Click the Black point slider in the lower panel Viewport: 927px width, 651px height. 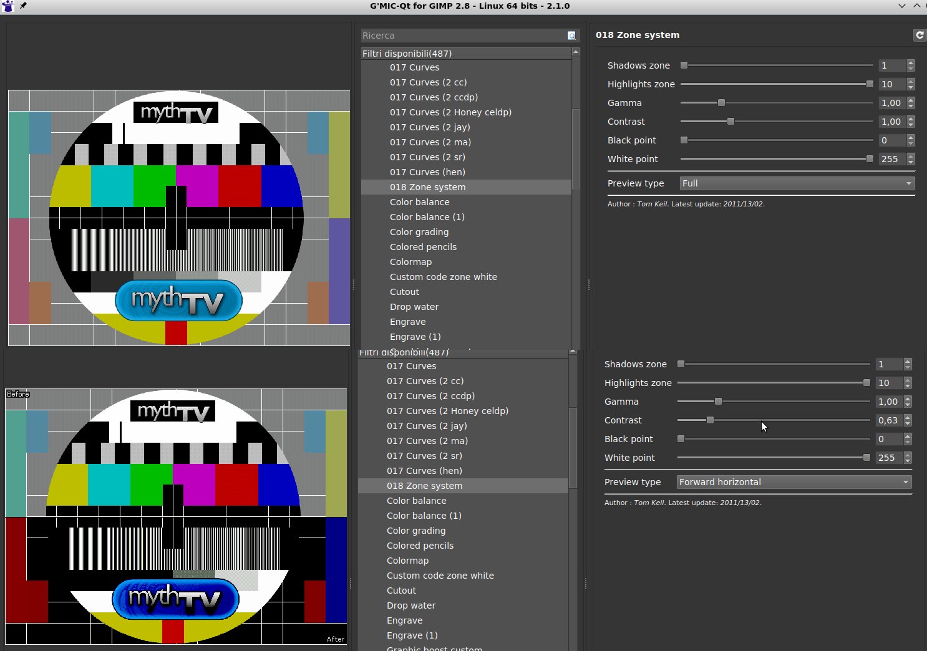[x=774, y=439]
